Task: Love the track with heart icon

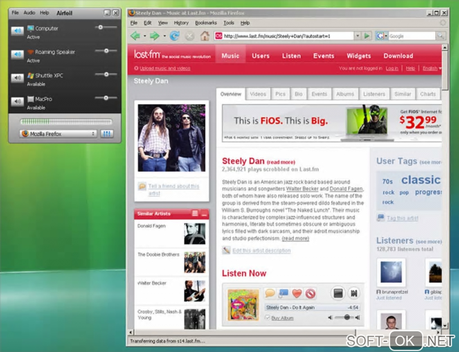Action: pos(297,293)
